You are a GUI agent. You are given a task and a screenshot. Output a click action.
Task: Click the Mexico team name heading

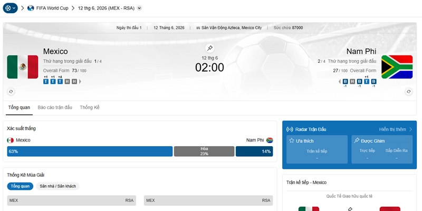click(55, 51)
